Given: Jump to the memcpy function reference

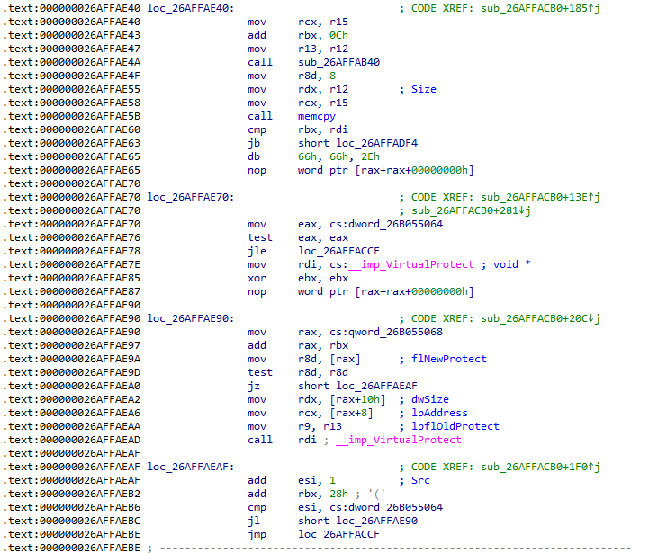Looking at the screenshot, I should [317, 116].
